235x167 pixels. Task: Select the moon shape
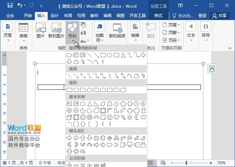137,117
